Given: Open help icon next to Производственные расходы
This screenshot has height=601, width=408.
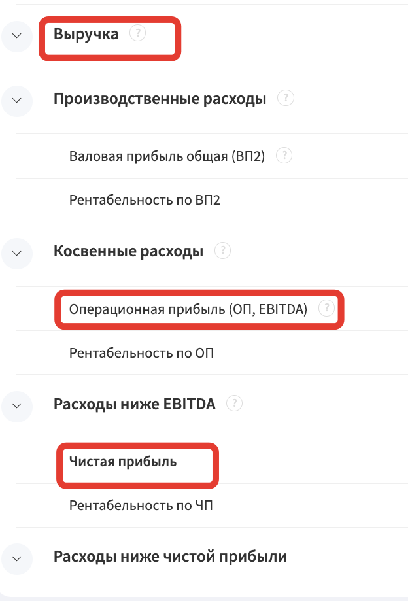Looking at the screenshot, I should (x=286, y=98).
